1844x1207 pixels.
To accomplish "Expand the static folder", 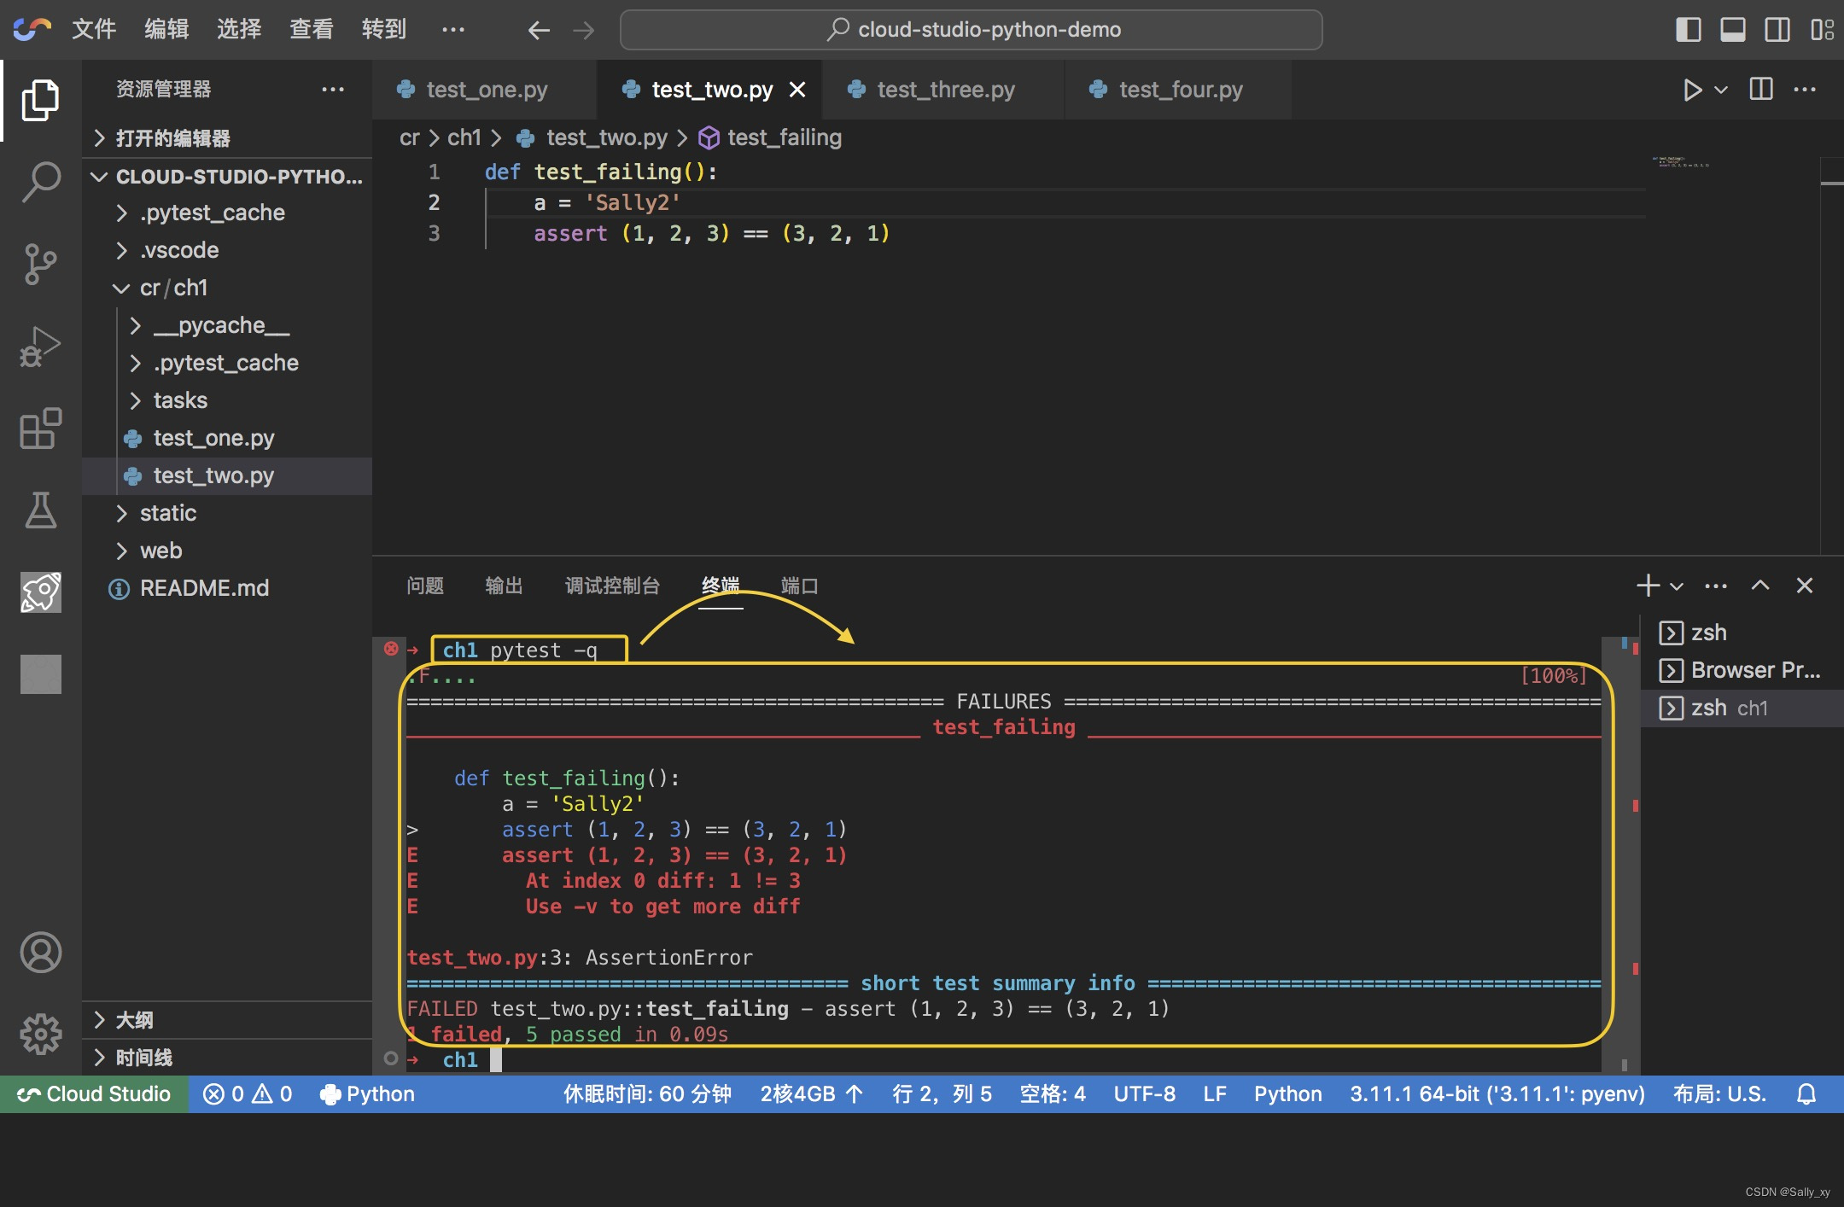I will (x=227, y=513).
